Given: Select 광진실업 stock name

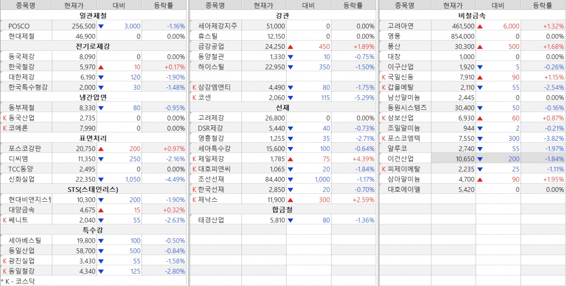Looking at the screenshot, I should 21,261.
